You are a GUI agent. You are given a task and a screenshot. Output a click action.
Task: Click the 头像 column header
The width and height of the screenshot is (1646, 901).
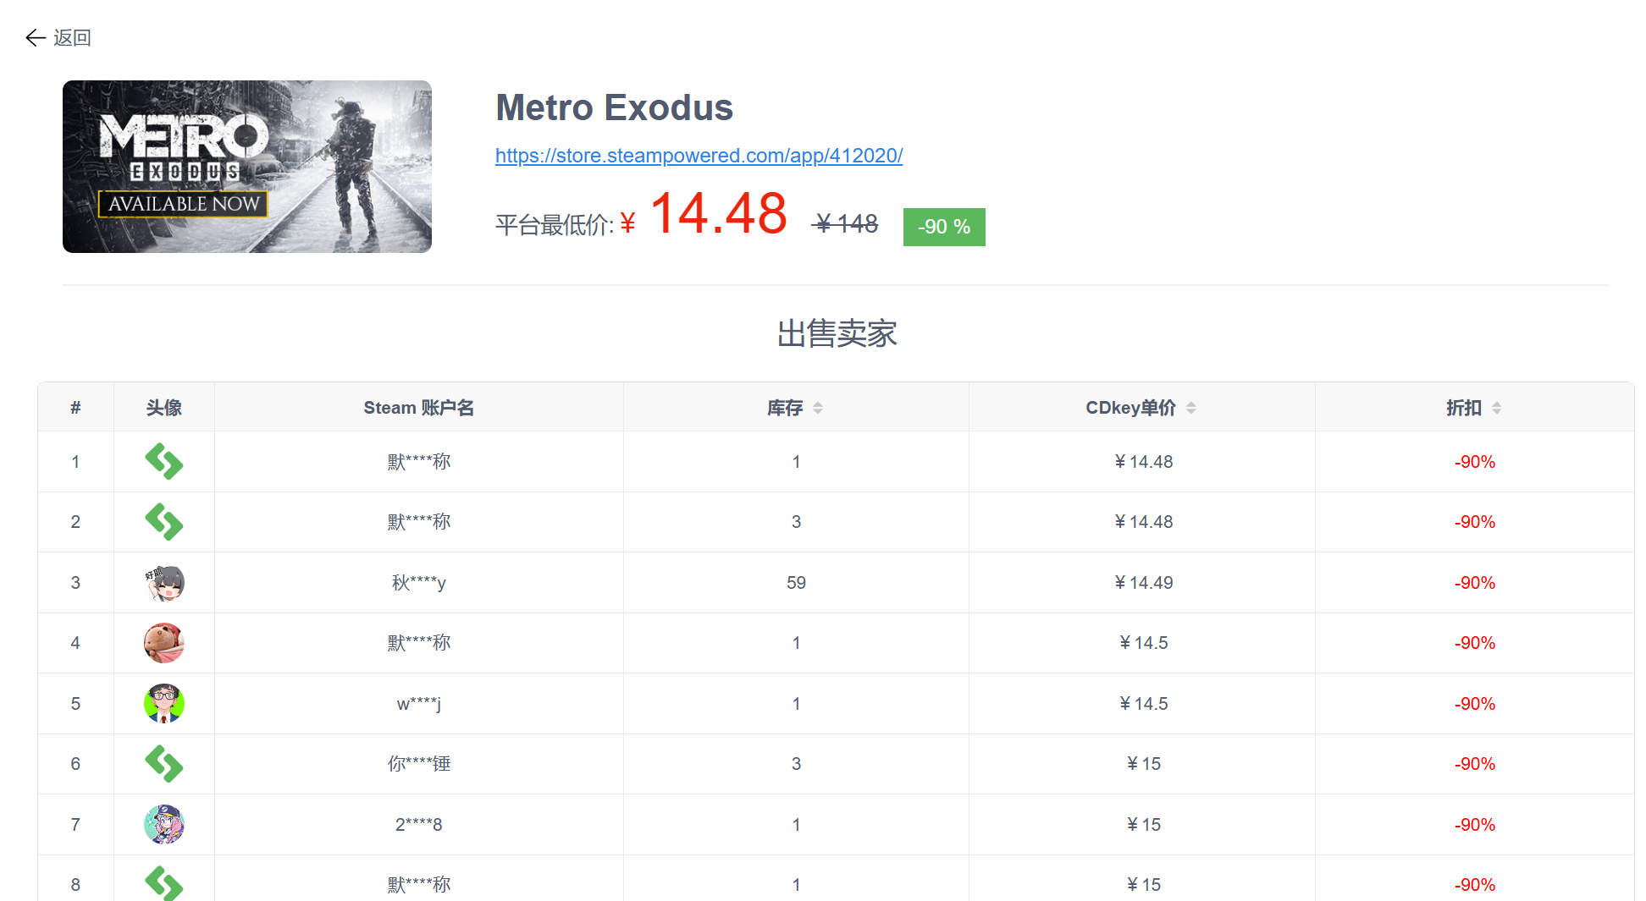pyautogui.click(x=164, y=408)
